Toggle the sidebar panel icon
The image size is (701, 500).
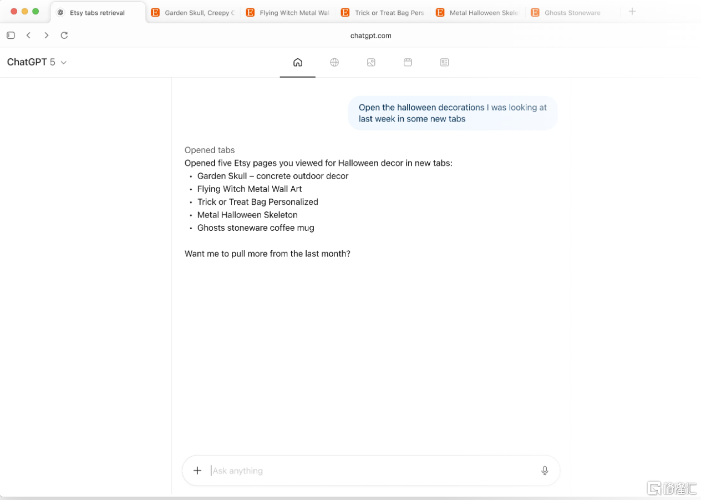point(11,36)
